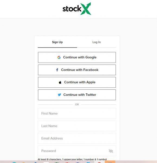Open the white square taskbar icon
This screenshot has height=163, width=157.
tap(46, 162)
